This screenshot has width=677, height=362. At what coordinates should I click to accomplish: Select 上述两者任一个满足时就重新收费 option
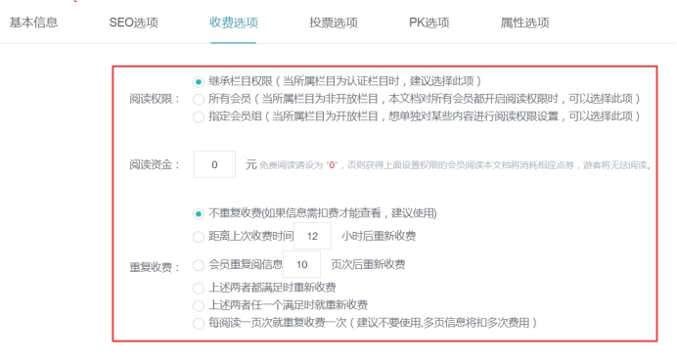click(x=199, y=306)
